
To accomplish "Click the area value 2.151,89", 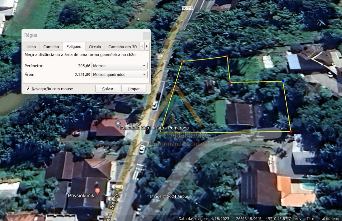I will pyautogui.click(x=82, y=74).
